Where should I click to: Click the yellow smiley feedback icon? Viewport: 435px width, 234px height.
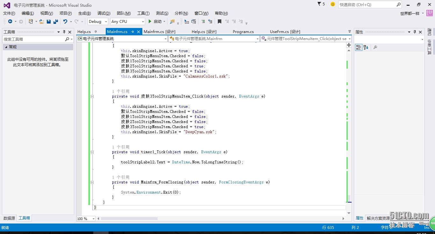pos(333,4)
